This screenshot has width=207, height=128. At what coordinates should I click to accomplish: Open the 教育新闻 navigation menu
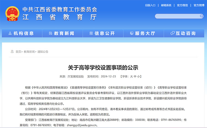[64, 33]
